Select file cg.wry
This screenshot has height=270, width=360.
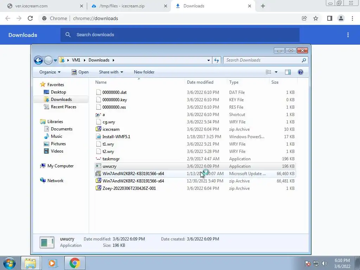pos(195,122)
